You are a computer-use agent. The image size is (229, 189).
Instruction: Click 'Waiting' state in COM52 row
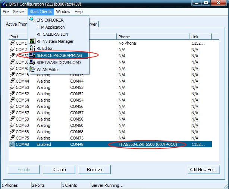click(43, 94)
